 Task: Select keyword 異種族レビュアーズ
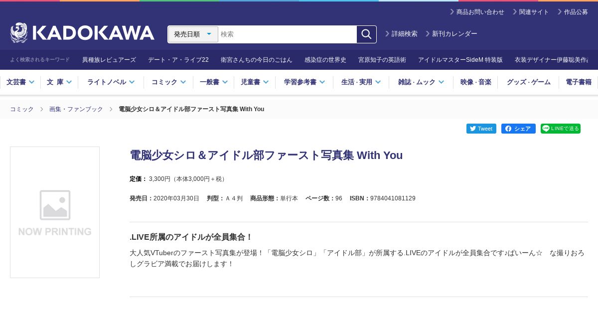tap(109, 60)
